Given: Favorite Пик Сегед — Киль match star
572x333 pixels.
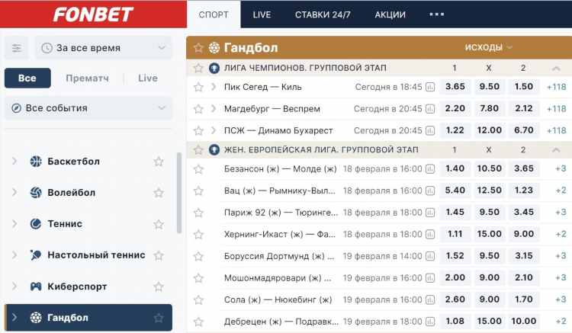Looking at the screenshot, I should click(x=198, y=87).
